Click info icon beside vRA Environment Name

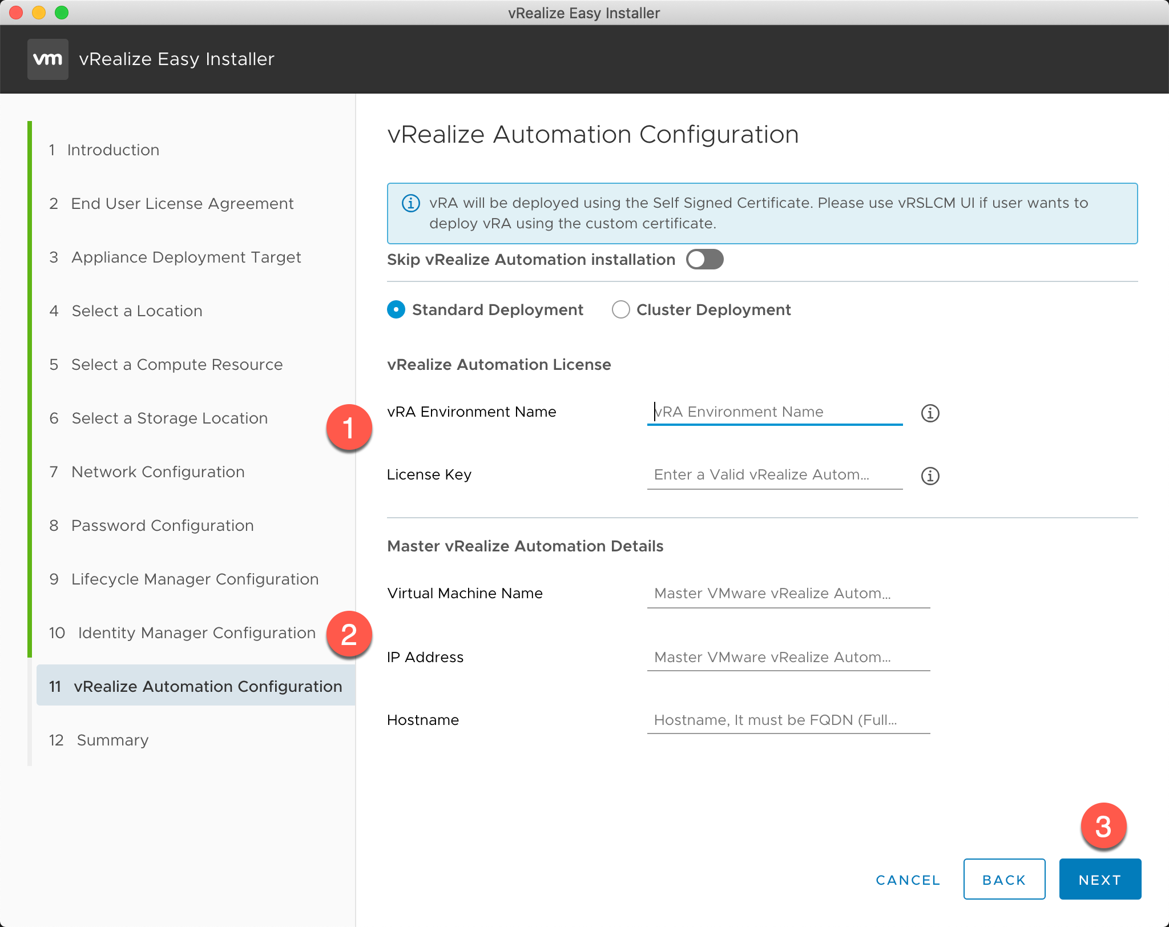pos(930,413)
